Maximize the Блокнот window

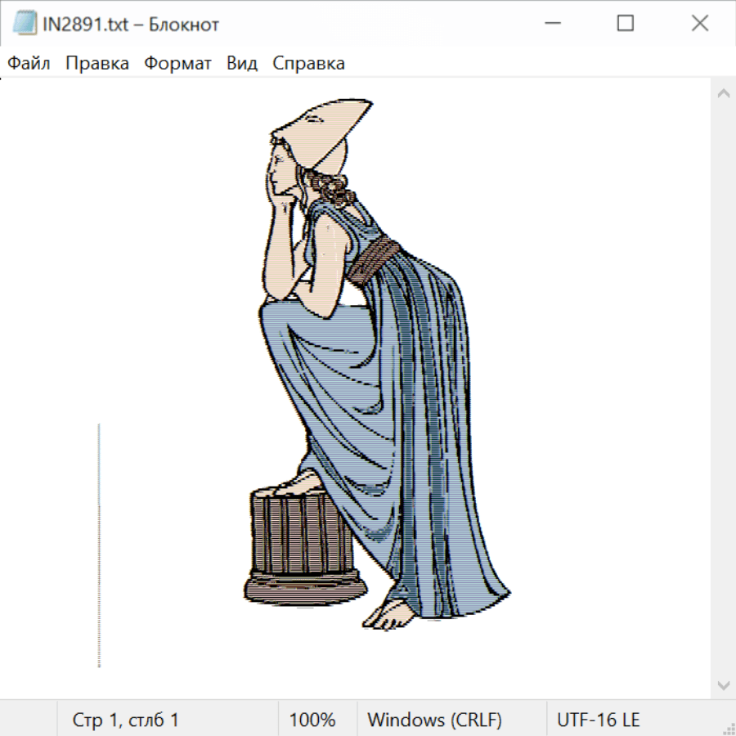click(x=626, y=25)
